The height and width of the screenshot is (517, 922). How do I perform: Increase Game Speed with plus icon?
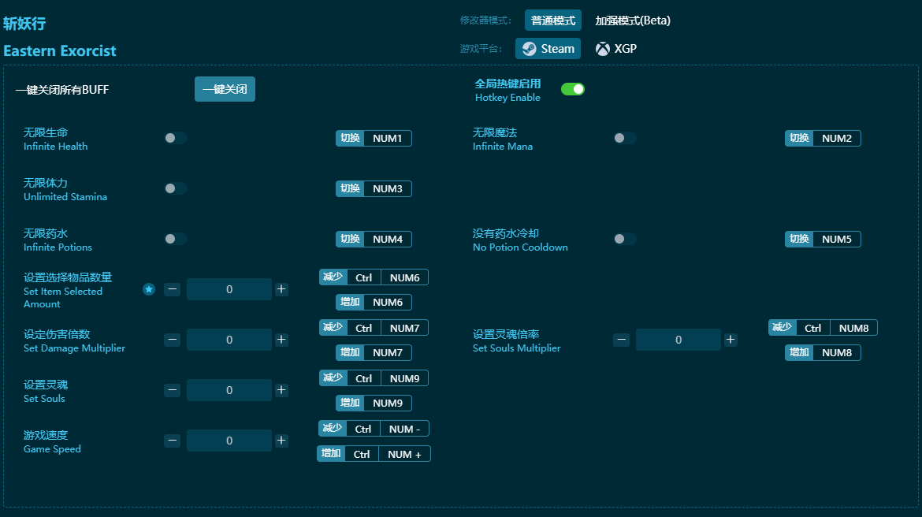point(281,441)
